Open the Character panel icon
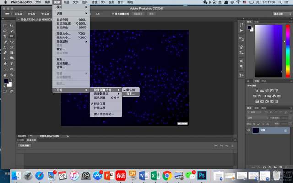Screen dimensions: 293x183 coord(241,61)
